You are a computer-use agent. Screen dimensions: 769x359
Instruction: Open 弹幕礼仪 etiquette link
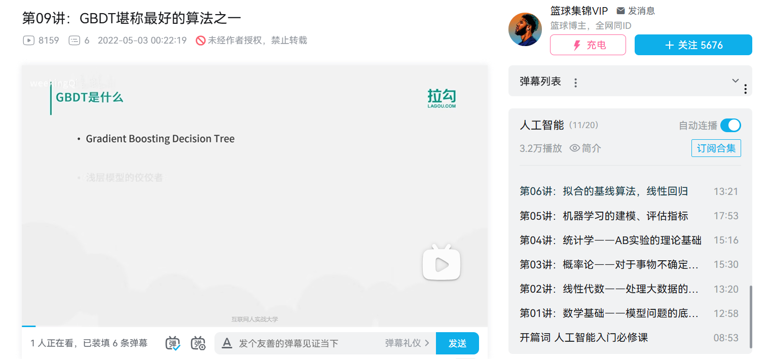407,343
